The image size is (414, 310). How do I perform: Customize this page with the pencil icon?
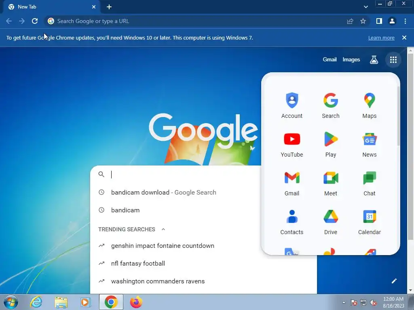pyautogui.click(x=394, y=281)
